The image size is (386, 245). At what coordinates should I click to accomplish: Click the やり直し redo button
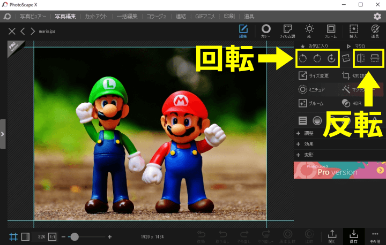(x=244, y=236)
